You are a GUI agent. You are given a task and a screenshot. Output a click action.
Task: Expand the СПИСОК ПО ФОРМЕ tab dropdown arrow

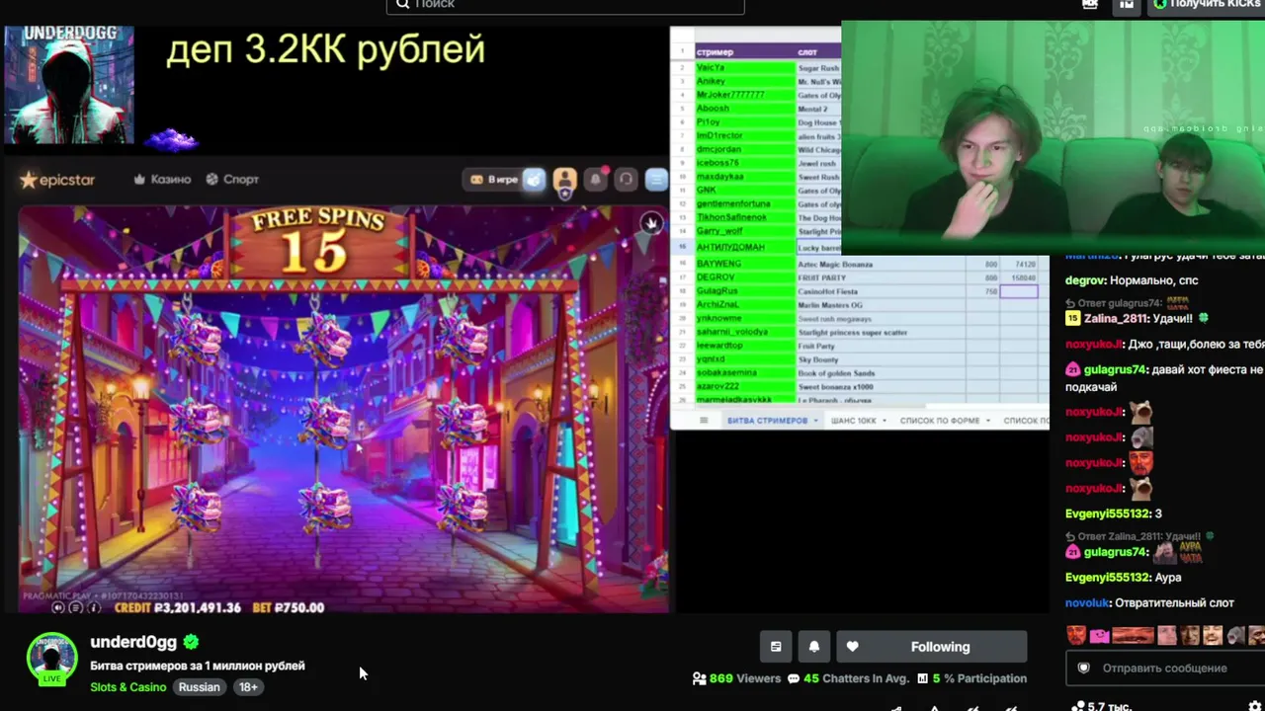(x=987, y=421)
